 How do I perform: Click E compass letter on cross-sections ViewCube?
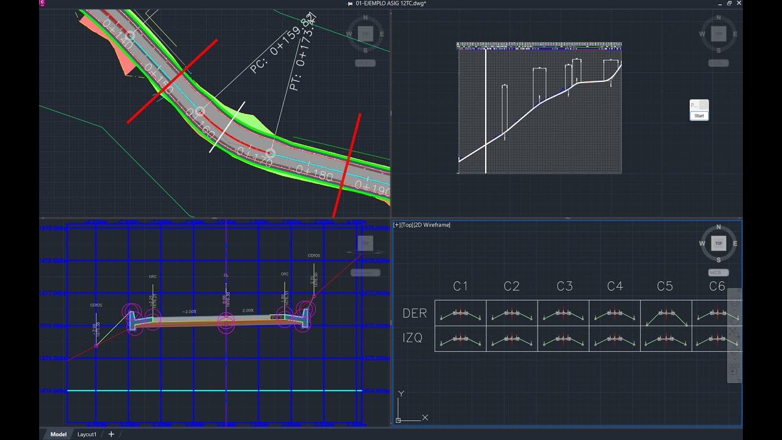735,244
